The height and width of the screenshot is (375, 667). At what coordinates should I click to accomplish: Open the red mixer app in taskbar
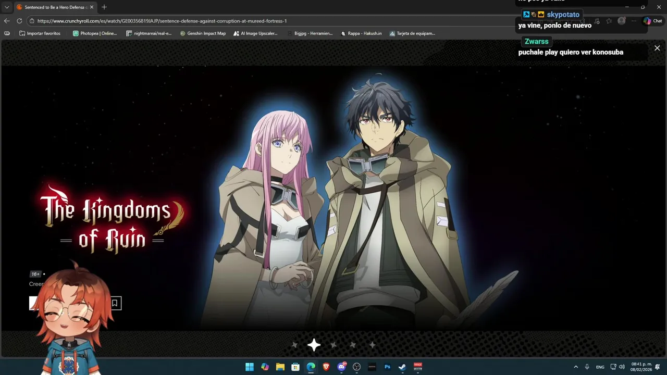coord(418,367)
